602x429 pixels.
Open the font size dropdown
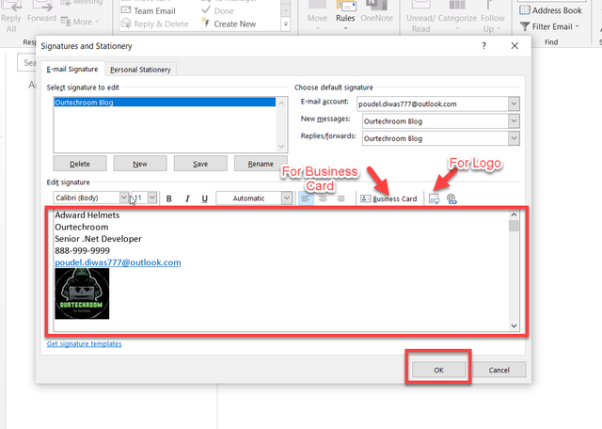tap(152, 198)
